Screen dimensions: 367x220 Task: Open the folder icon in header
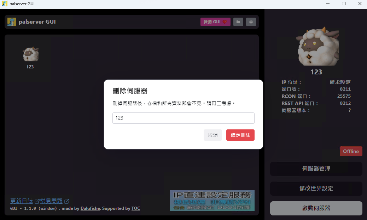coord(238,22)
